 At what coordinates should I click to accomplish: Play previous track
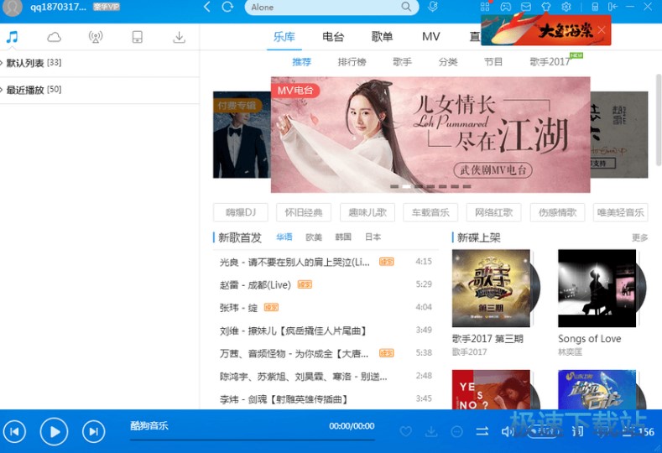pos(15,431)
